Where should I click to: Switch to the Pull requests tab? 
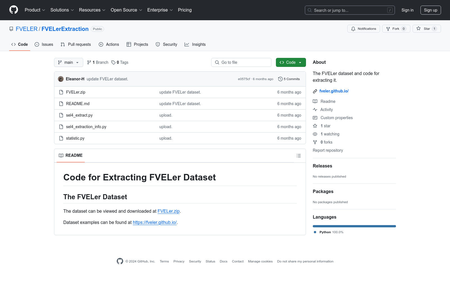pos(76,44)
